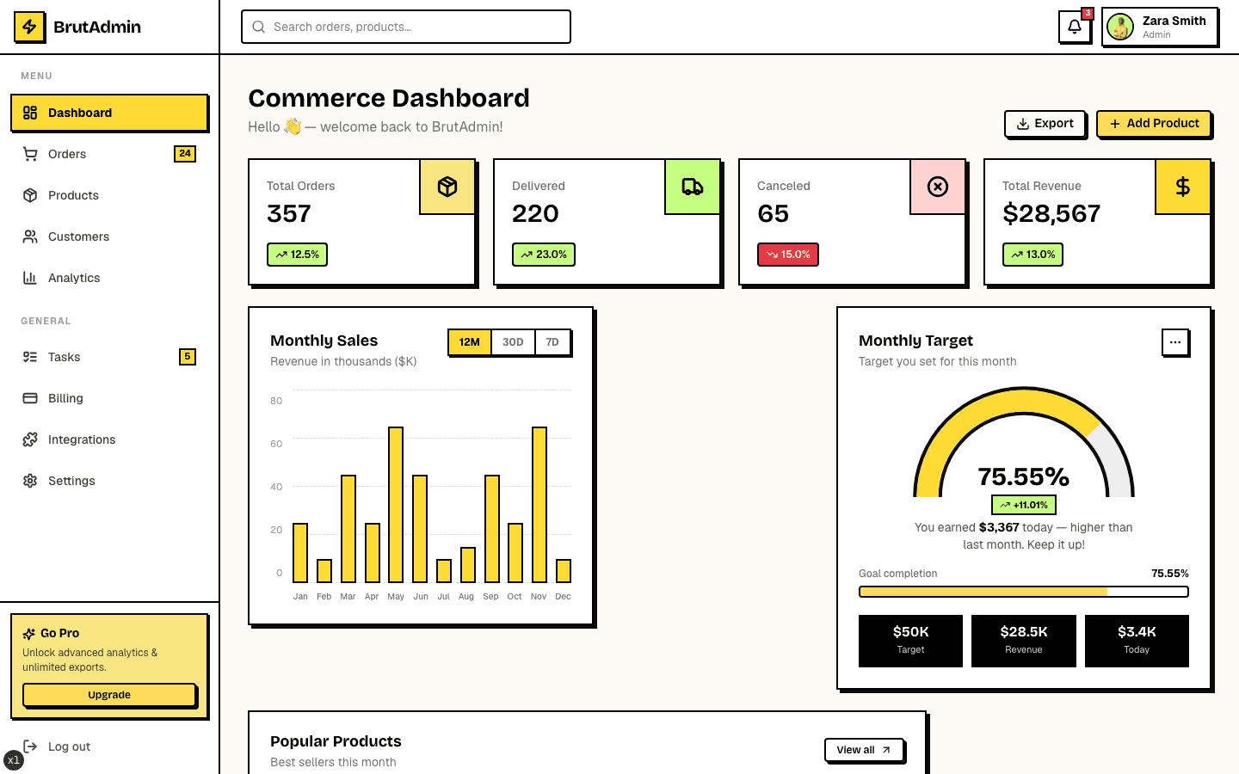The image size is (1239, 774).
Task: Click the Tasks checklist icon
Action: click(x=30, y=357)
